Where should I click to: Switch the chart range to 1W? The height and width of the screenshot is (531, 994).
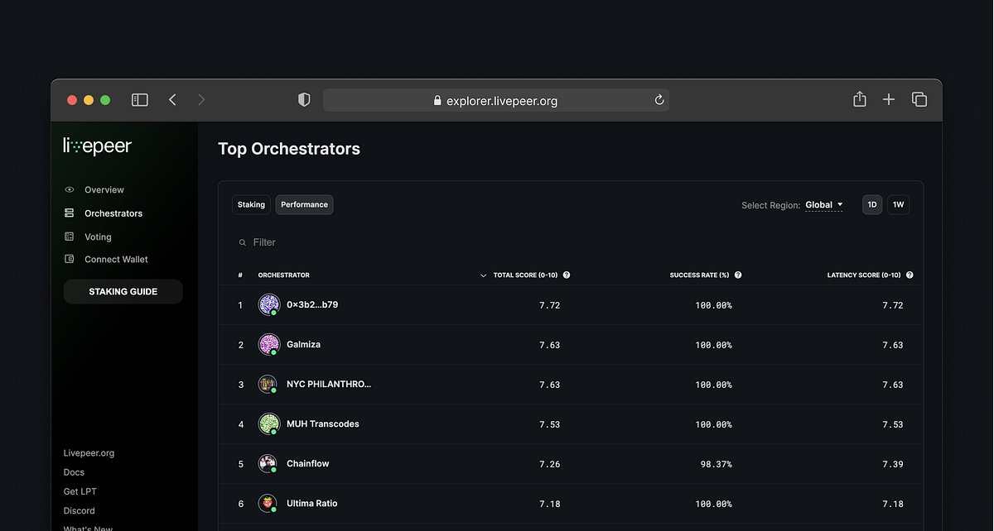pyautogui.click(x=898, y=204)
